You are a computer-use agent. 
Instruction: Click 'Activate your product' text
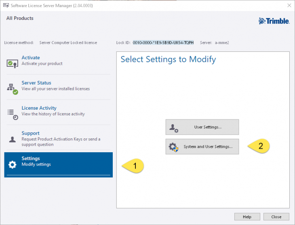[x=42, y=64]
